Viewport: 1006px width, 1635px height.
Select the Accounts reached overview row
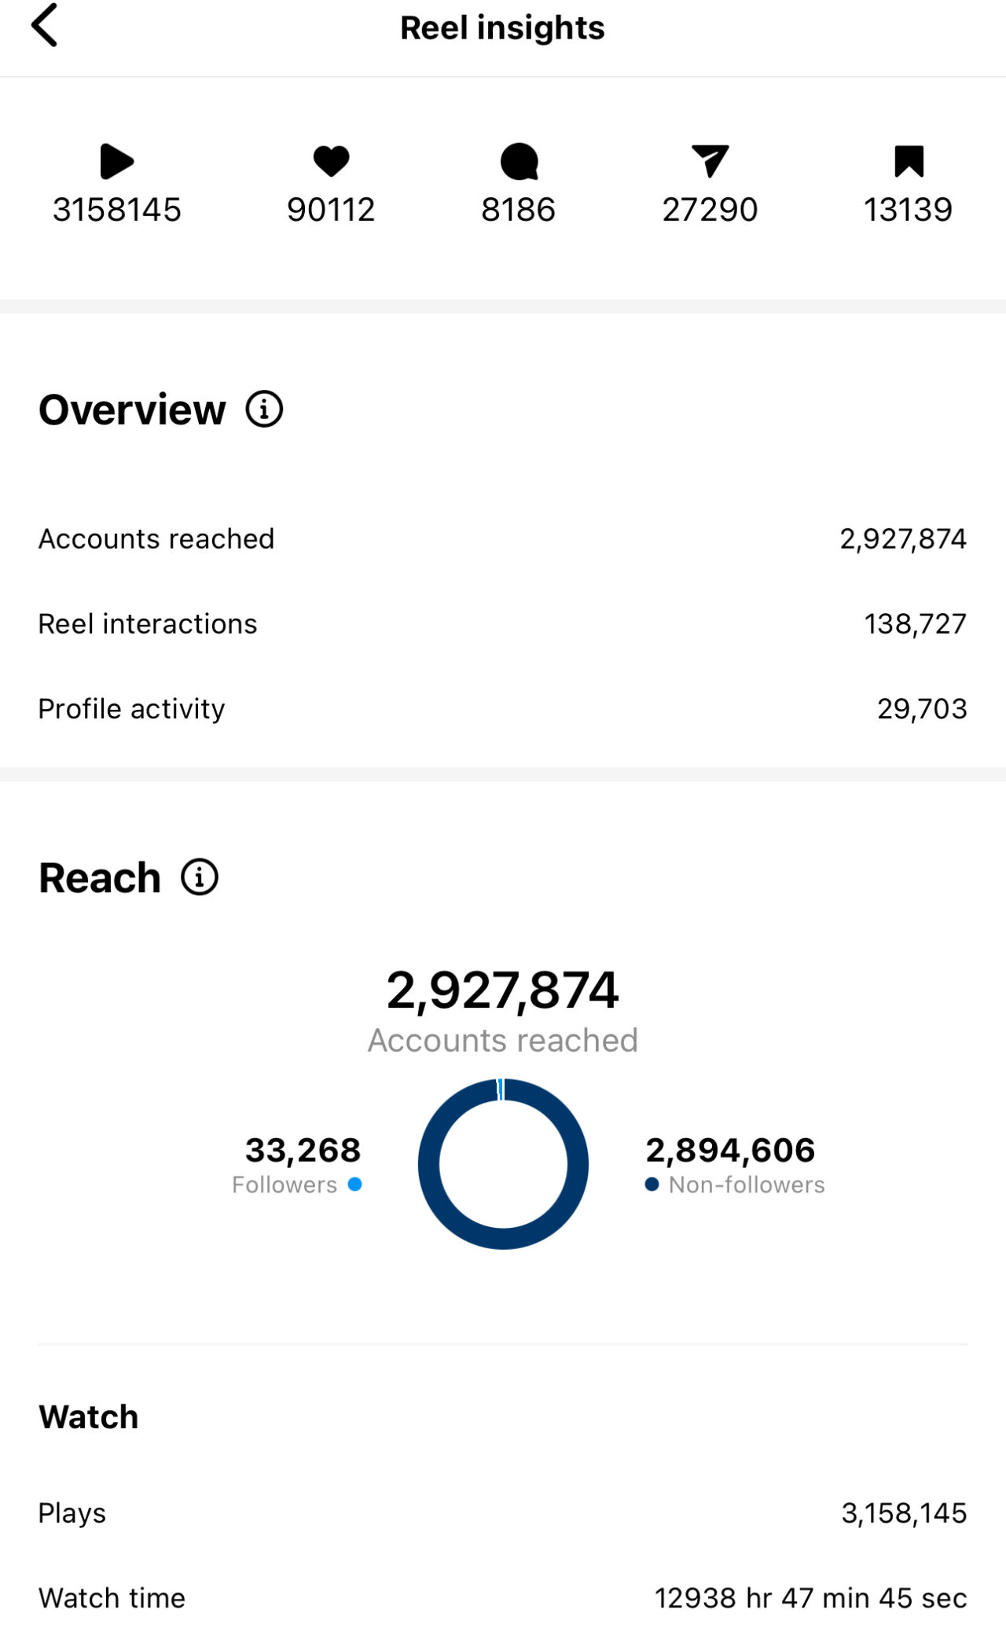point(503,539)
